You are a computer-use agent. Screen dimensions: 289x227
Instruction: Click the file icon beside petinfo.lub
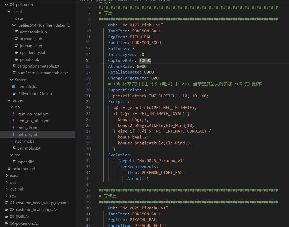point(16,59)
